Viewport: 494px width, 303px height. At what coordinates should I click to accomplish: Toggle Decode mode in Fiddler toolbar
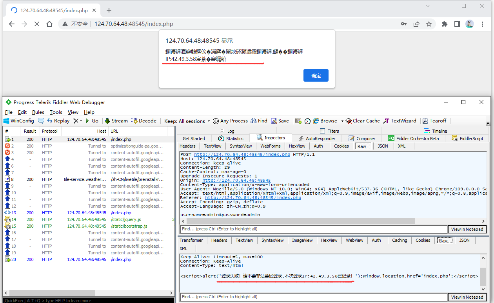click(144, 121)
